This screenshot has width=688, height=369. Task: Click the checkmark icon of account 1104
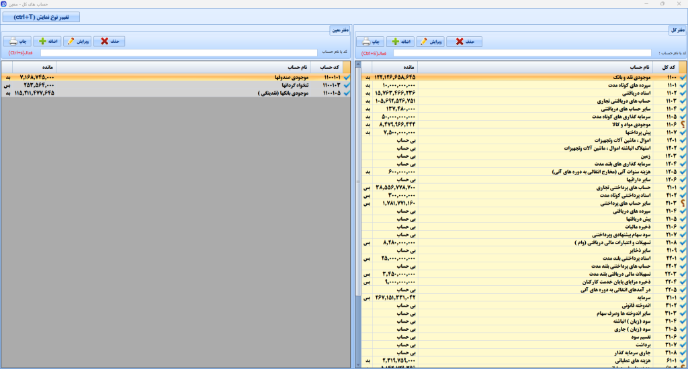[683, 109]
